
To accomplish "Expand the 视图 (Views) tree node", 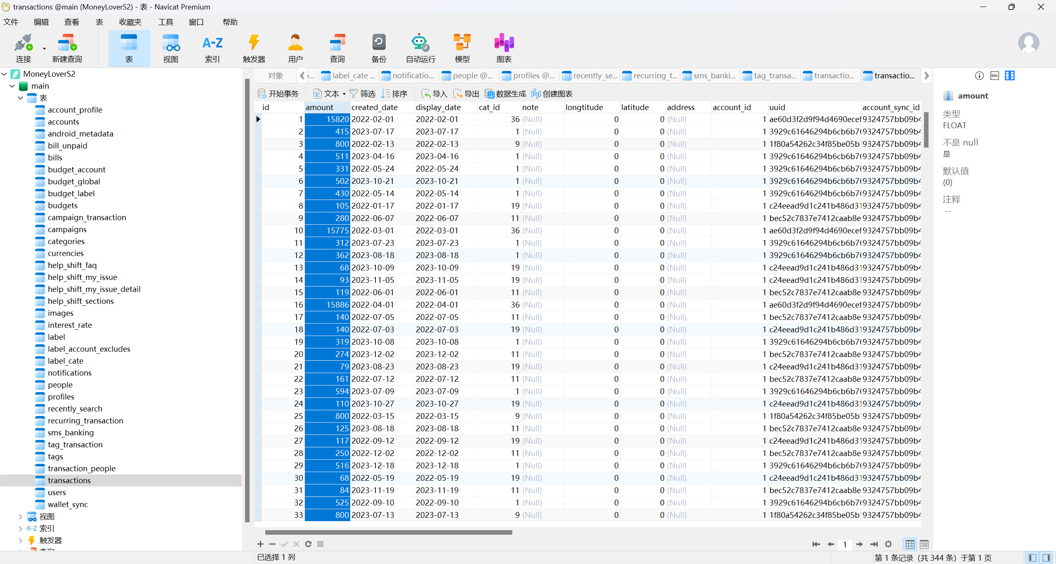I will (x=20, y=516).
